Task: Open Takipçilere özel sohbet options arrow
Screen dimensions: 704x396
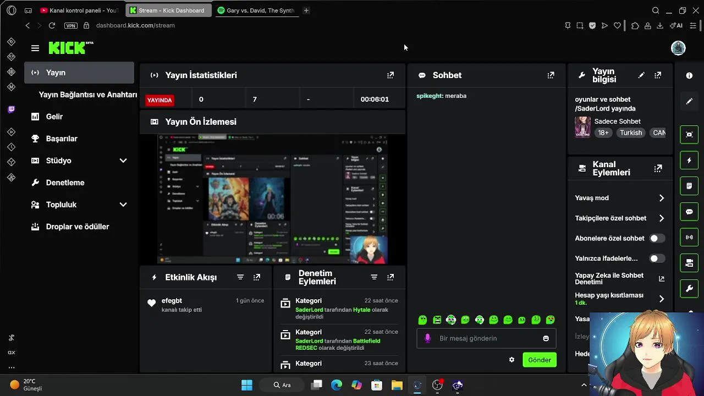Action: pos(662,218)
